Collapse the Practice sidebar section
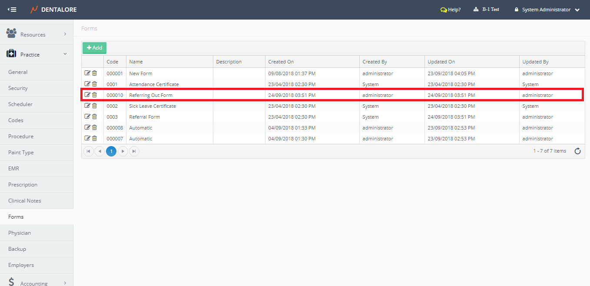 (36, 54)
